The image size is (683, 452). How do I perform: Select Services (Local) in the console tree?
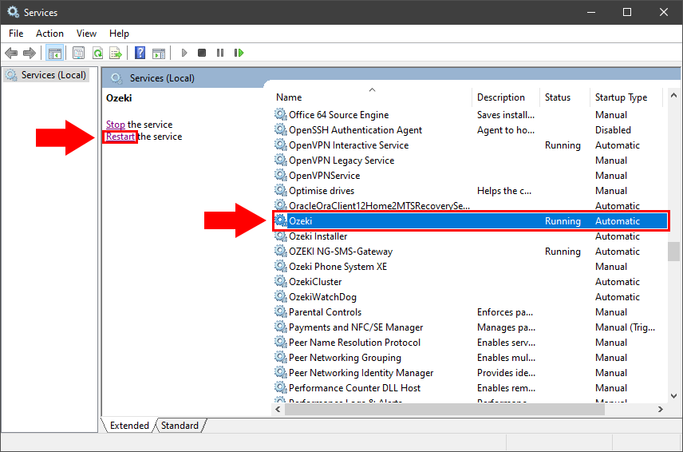(x=46, y=75)
